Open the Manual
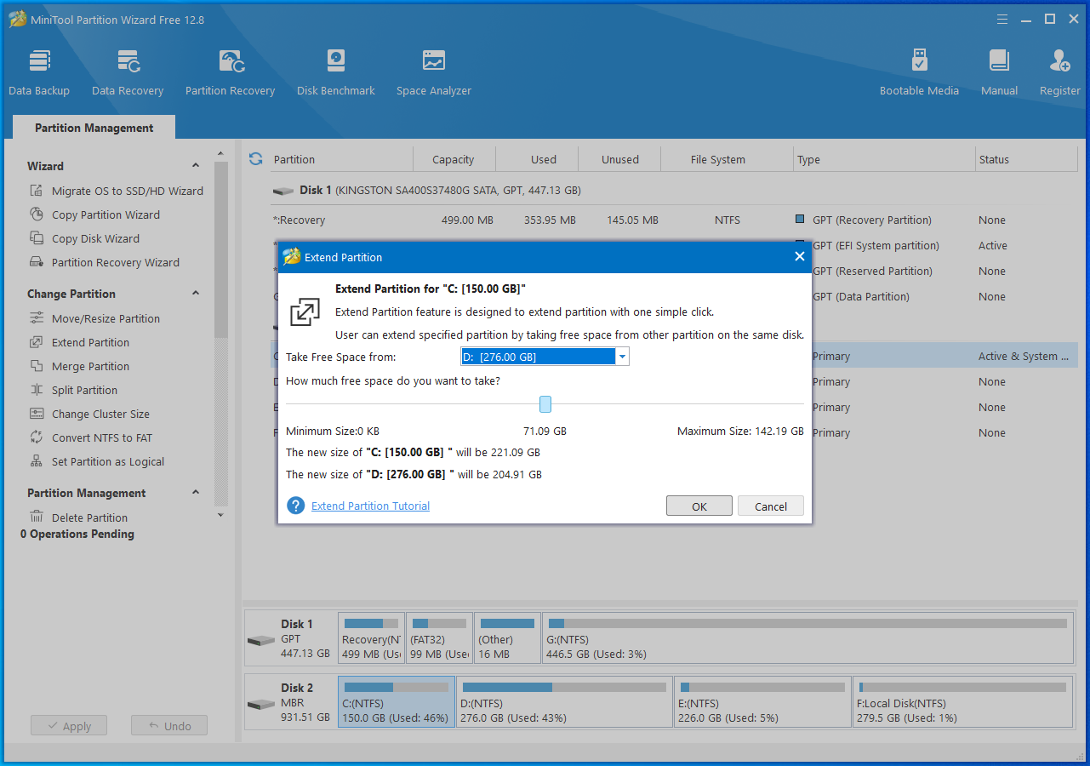 click(x=999, y=72)
